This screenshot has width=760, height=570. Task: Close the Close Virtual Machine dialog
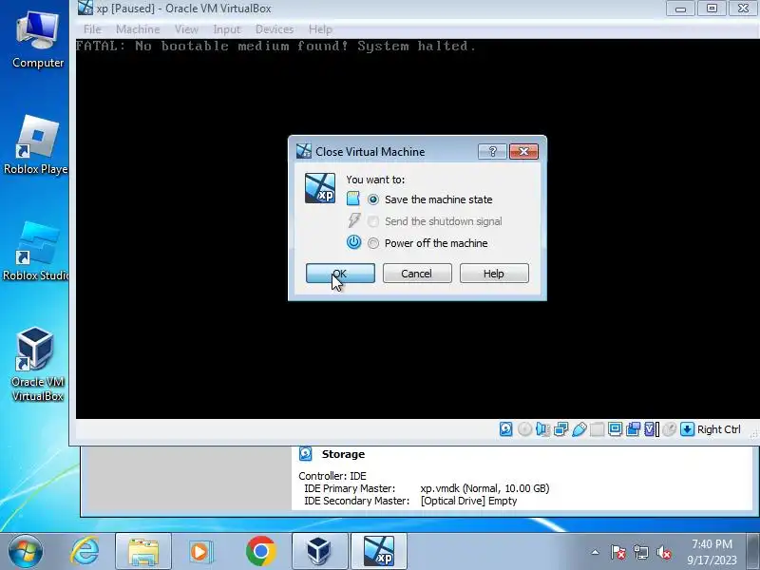(523, 152)
